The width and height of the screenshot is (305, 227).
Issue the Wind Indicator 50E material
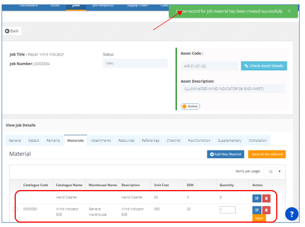259,218
